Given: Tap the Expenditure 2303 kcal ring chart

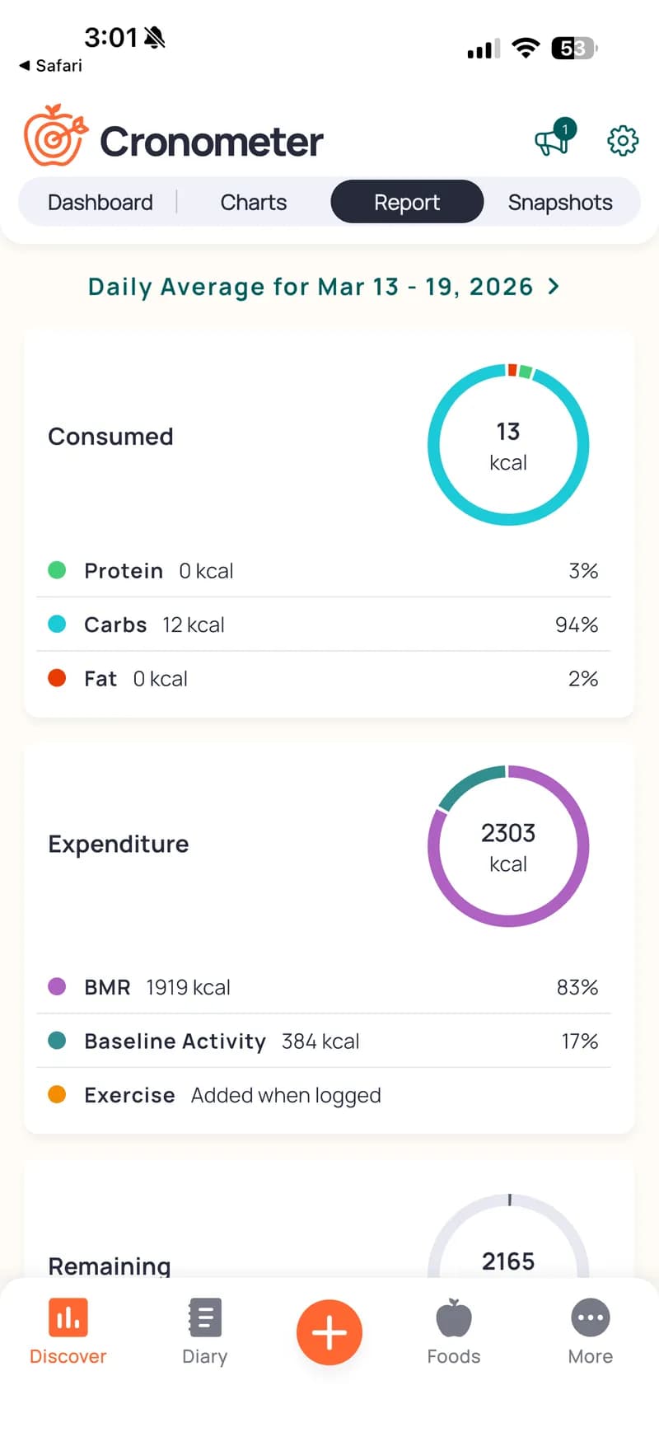Looking at the screenshot, I should pyautogui.click(x=508, y=846).
